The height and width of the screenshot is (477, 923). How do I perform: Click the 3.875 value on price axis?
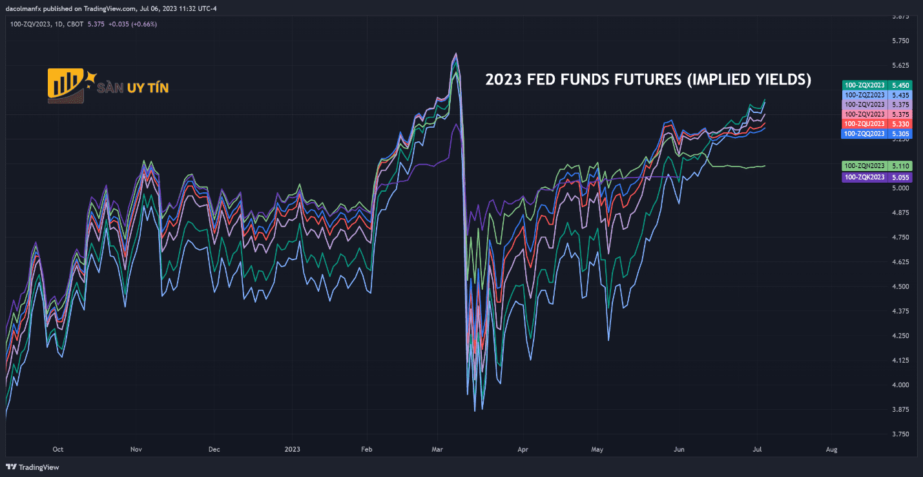click(900, 409)
